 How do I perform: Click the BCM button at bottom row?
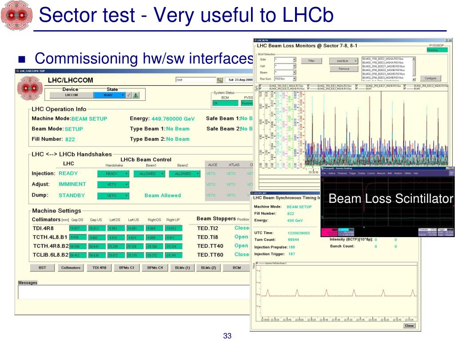coord(236,268)
